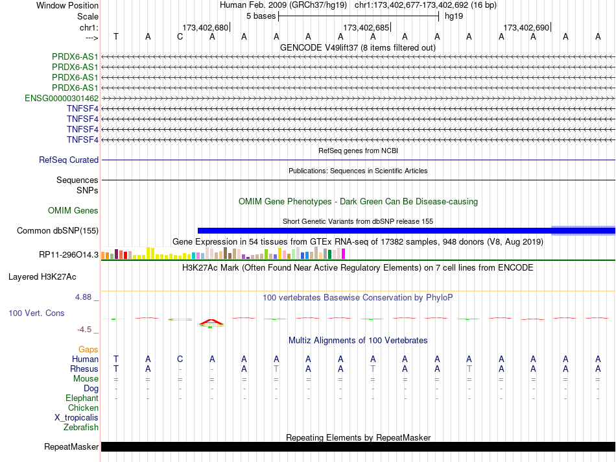Click the magenta bar in GTEx expression chart
Image resolution: width=616 pixels, height=462 pixels.
coord(344,254)
